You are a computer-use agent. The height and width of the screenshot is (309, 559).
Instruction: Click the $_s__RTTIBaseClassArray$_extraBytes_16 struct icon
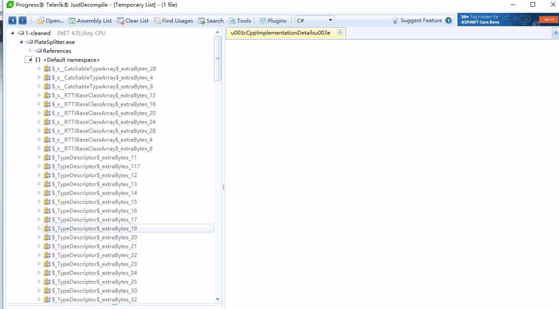click(x=47, y=104)
